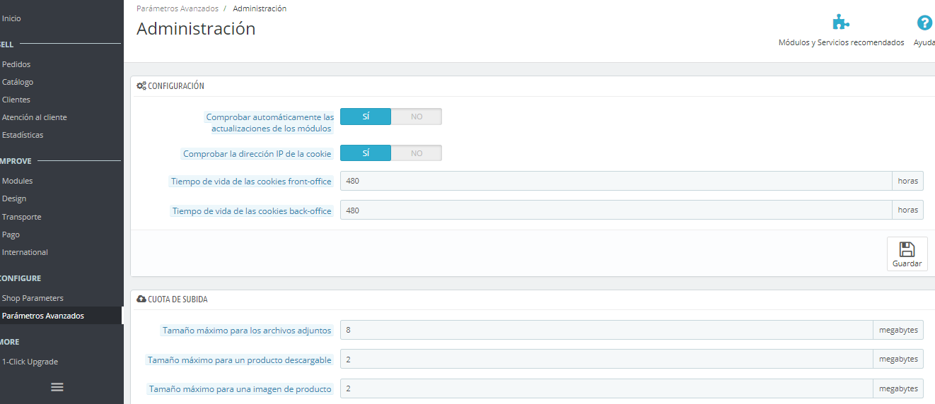935x404 pixels.
Task: Expand the Catálogo sidebar menu
Action: point(18,82)
